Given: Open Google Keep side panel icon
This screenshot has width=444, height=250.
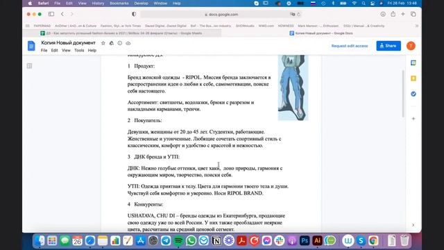Looking at the screenshot, I should coord(413,78).
